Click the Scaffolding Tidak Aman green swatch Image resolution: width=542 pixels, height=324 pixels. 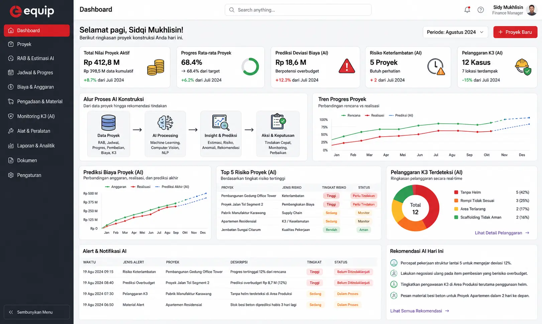pyautogui.click(x=456, y=217)
